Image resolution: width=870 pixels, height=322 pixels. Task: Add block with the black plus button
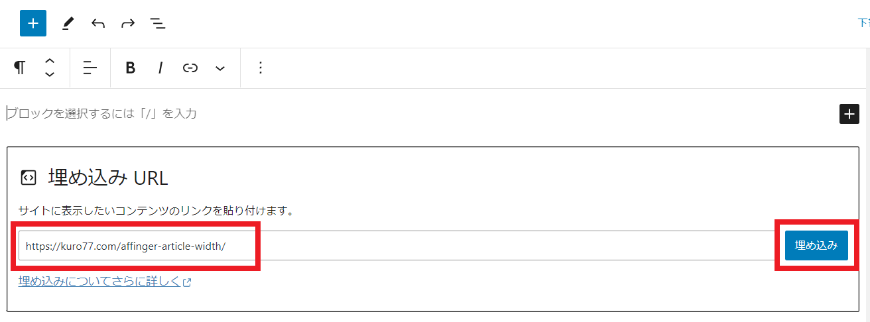pos(849,114)
